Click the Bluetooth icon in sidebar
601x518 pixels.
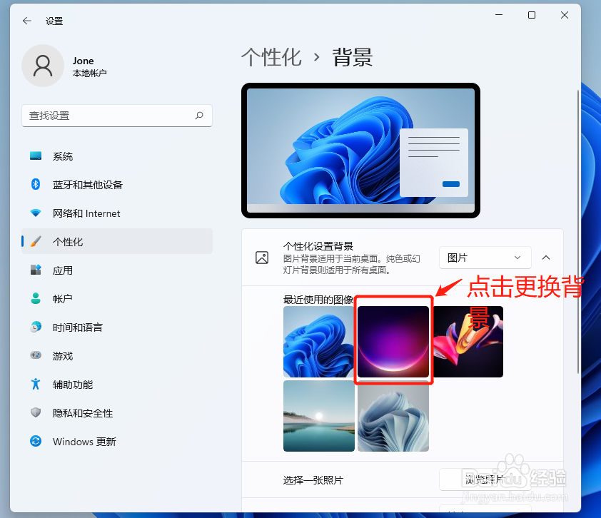(36, 184)
